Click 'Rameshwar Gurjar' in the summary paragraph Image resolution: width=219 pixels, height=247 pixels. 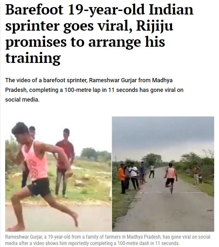113,80
